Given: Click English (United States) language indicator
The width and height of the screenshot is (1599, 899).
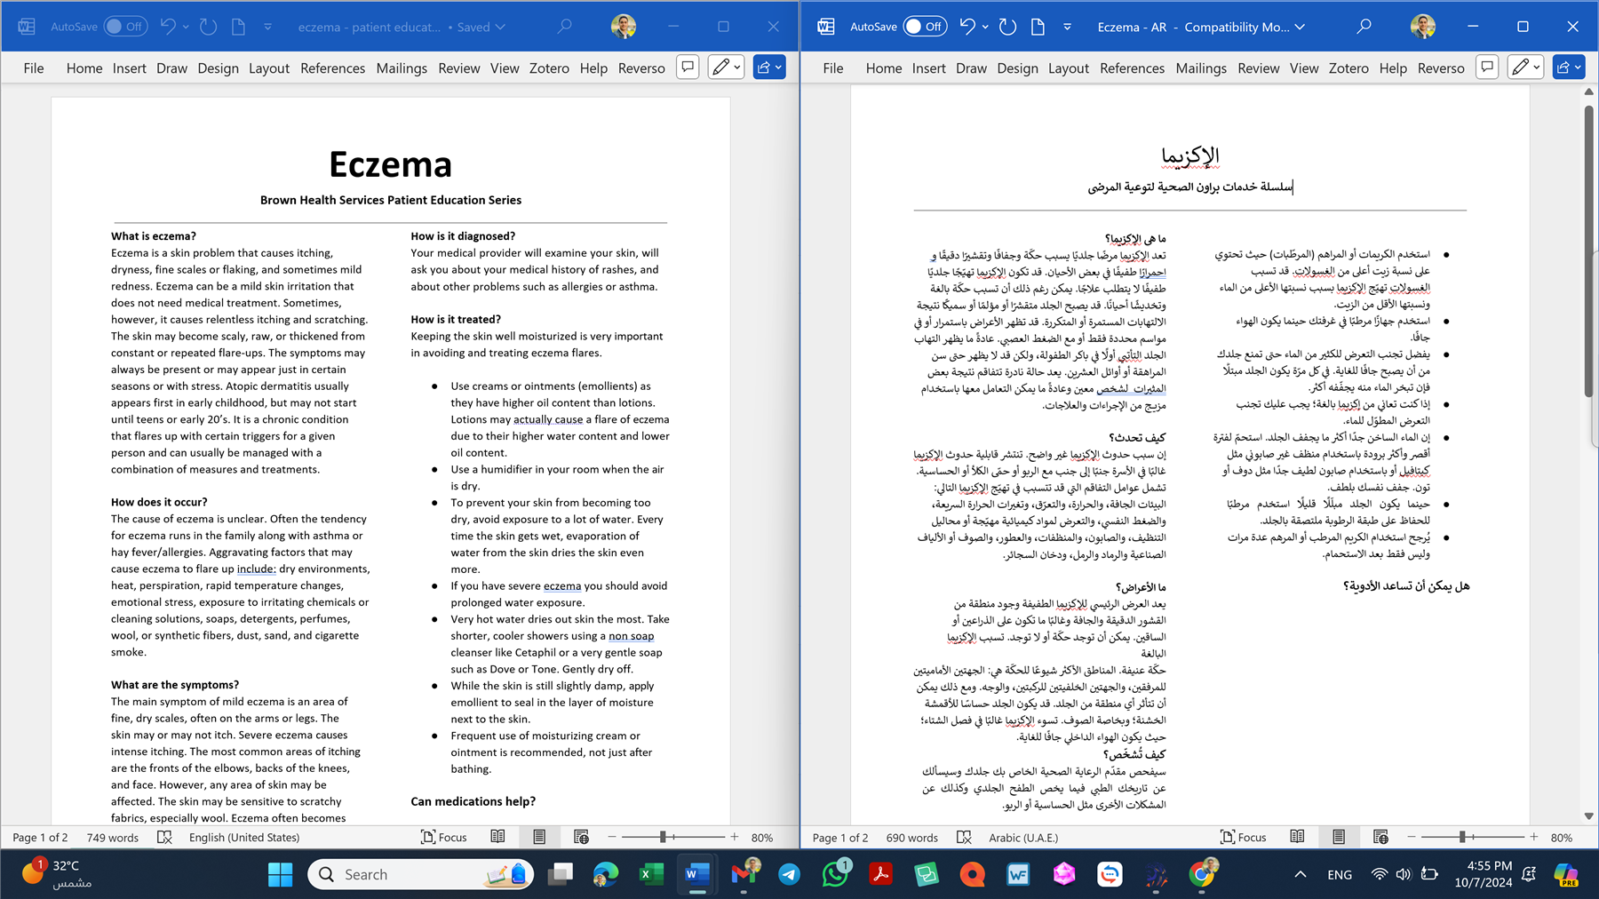Looking at the screenshot, I should 244,837.
